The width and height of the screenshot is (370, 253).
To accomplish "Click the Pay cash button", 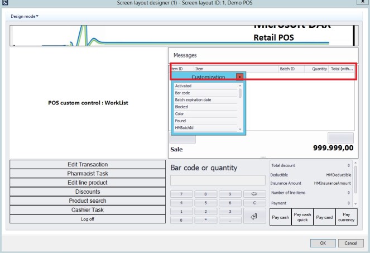I will pyautogui.click(x=280, y=217).
